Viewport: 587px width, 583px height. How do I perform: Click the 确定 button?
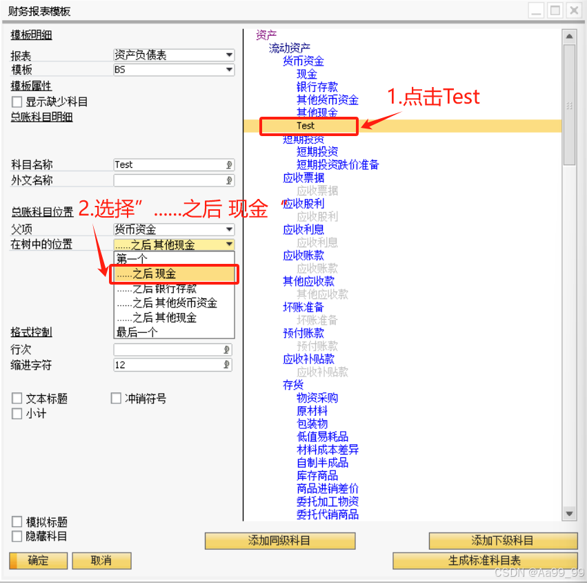tap(39, 560)
